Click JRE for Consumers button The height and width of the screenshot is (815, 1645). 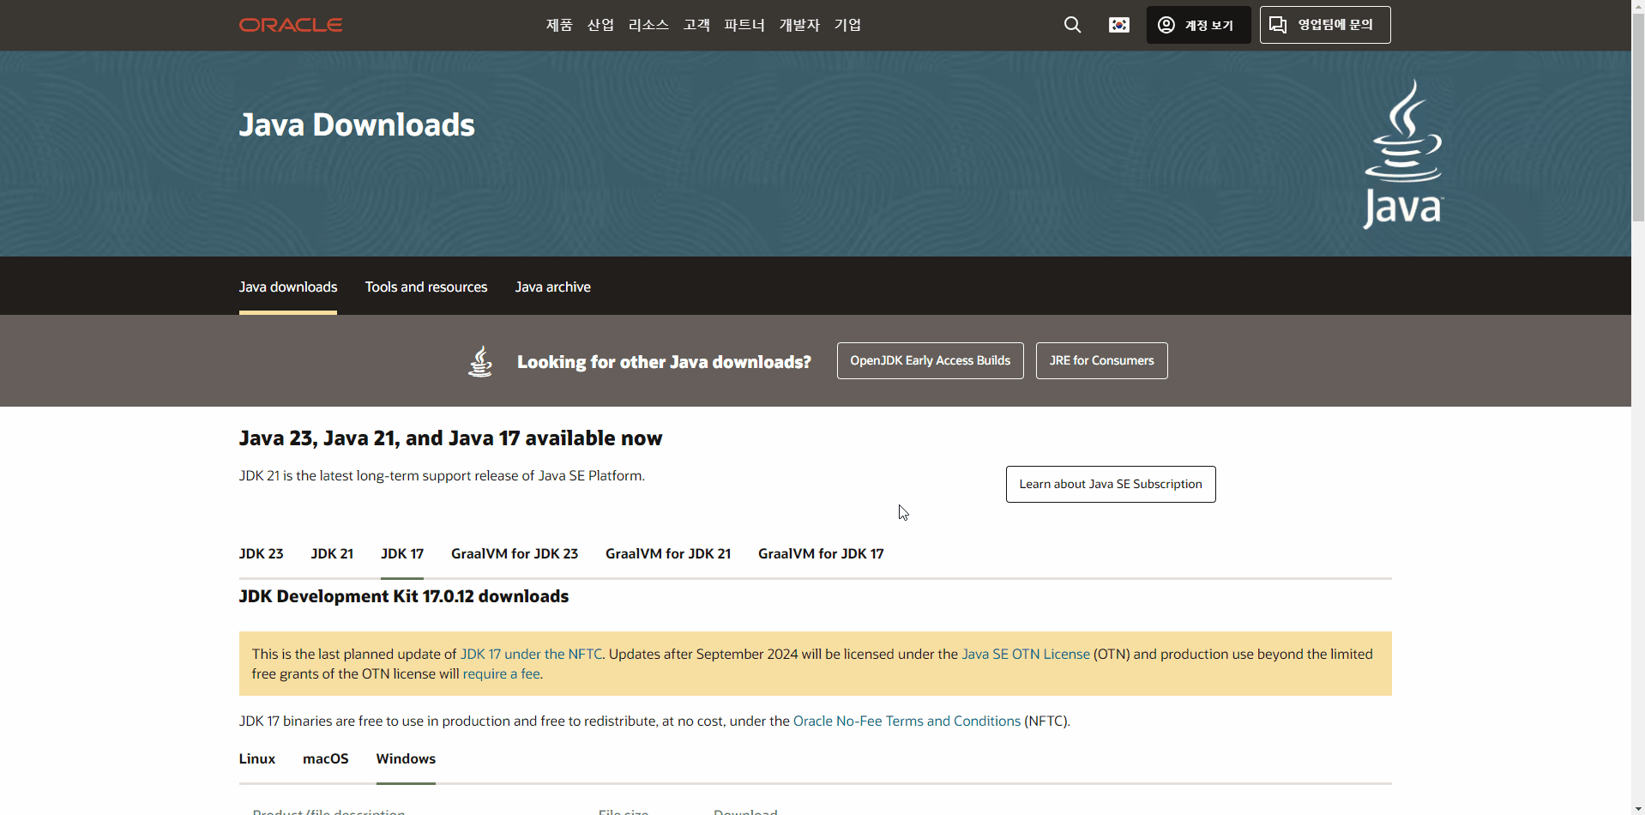(1102, 360)
